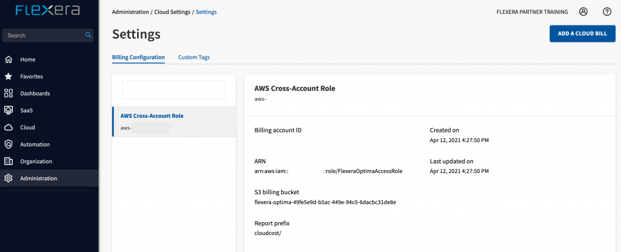Click the Settings breadcrumb link
621x252 pixels.
(206, 12)
